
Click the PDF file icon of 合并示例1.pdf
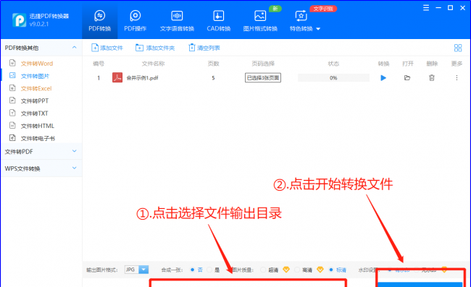(x=117, y=77)
